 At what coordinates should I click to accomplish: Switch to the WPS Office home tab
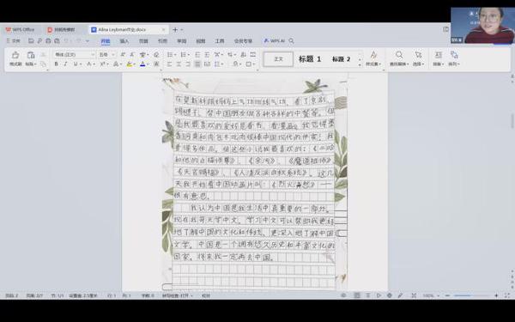point(21,29)
